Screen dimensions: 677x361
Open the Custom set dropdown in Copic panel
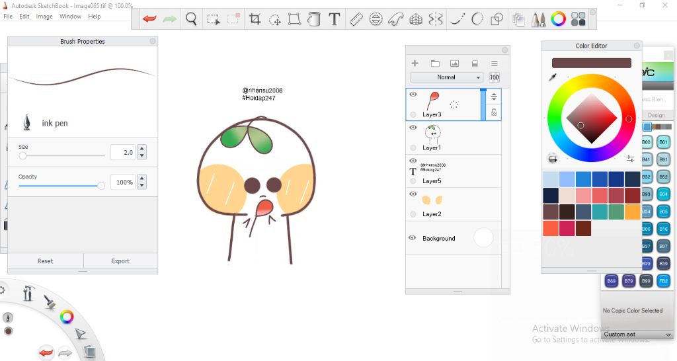tap(637, 335)
